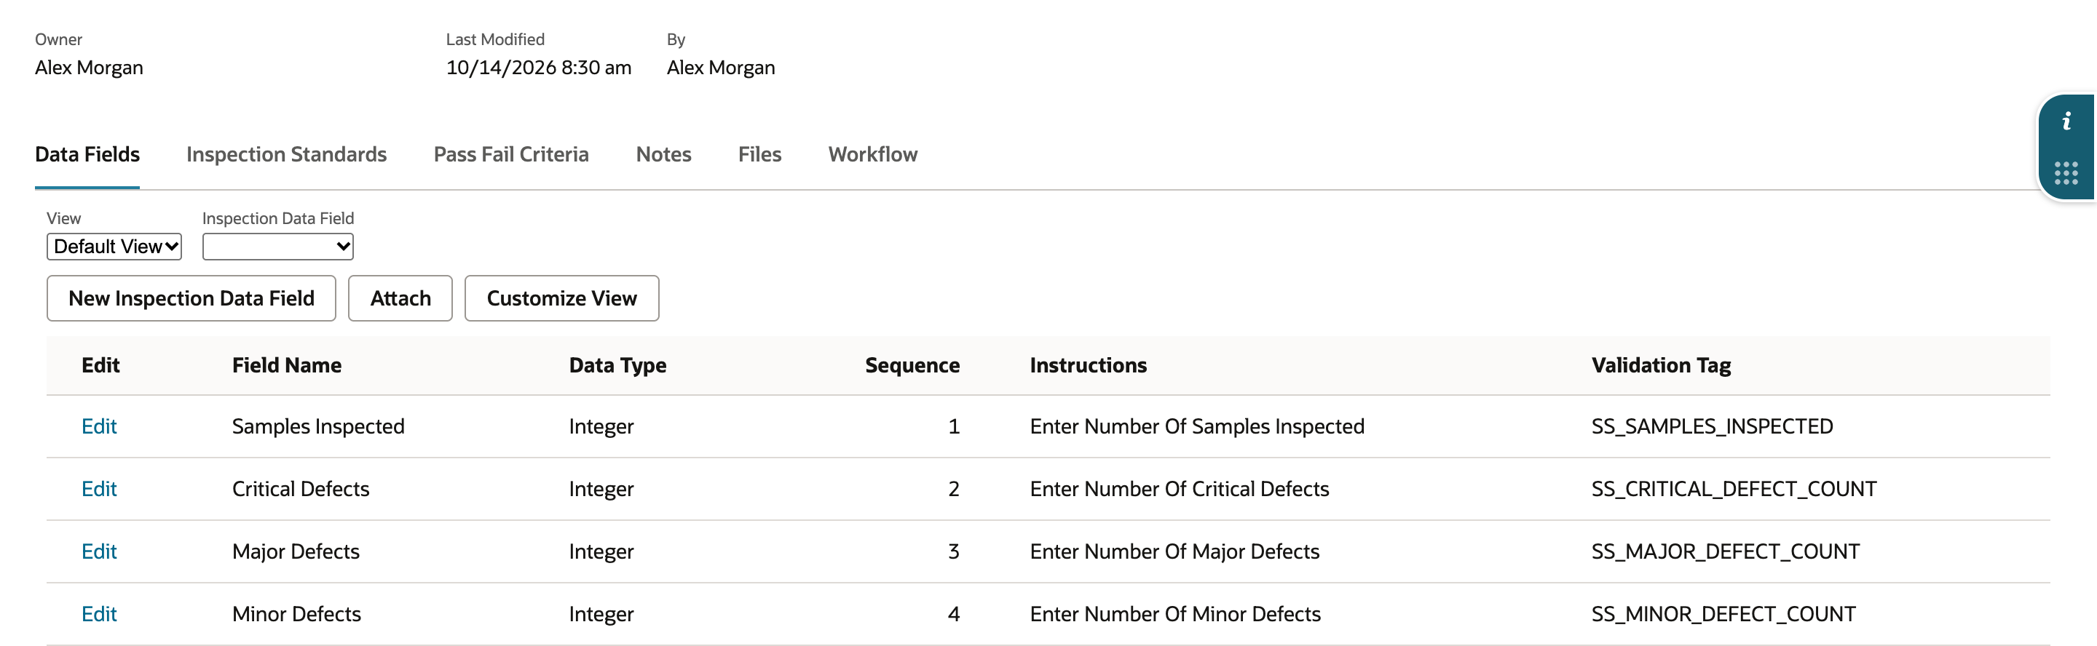Click SS_MINOR_DEFECT_COUNT validation tag
Viewport: 2097px width, 646px height.
click(1723, 614)
